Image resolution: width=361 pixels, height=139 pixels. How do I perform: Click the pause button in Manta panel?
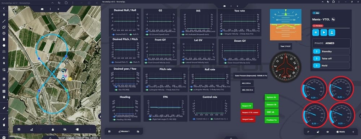click(x=316, y=32)
